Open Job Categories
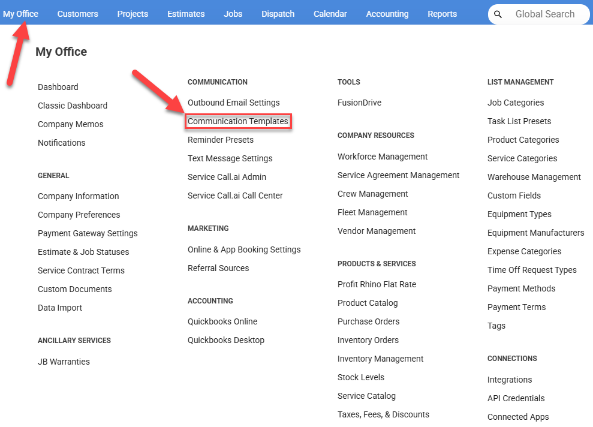 click(x=516, y=103)
